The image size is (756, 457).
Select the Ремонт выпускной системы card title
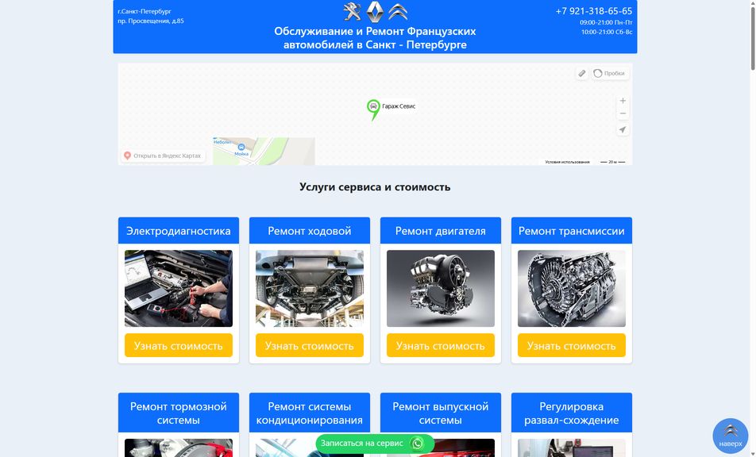click(441, 413)
